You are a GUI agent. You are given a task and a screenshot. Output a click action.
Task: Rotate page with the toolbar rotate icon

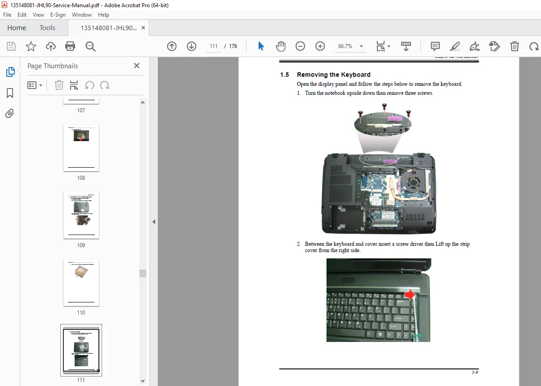[534, 46]
